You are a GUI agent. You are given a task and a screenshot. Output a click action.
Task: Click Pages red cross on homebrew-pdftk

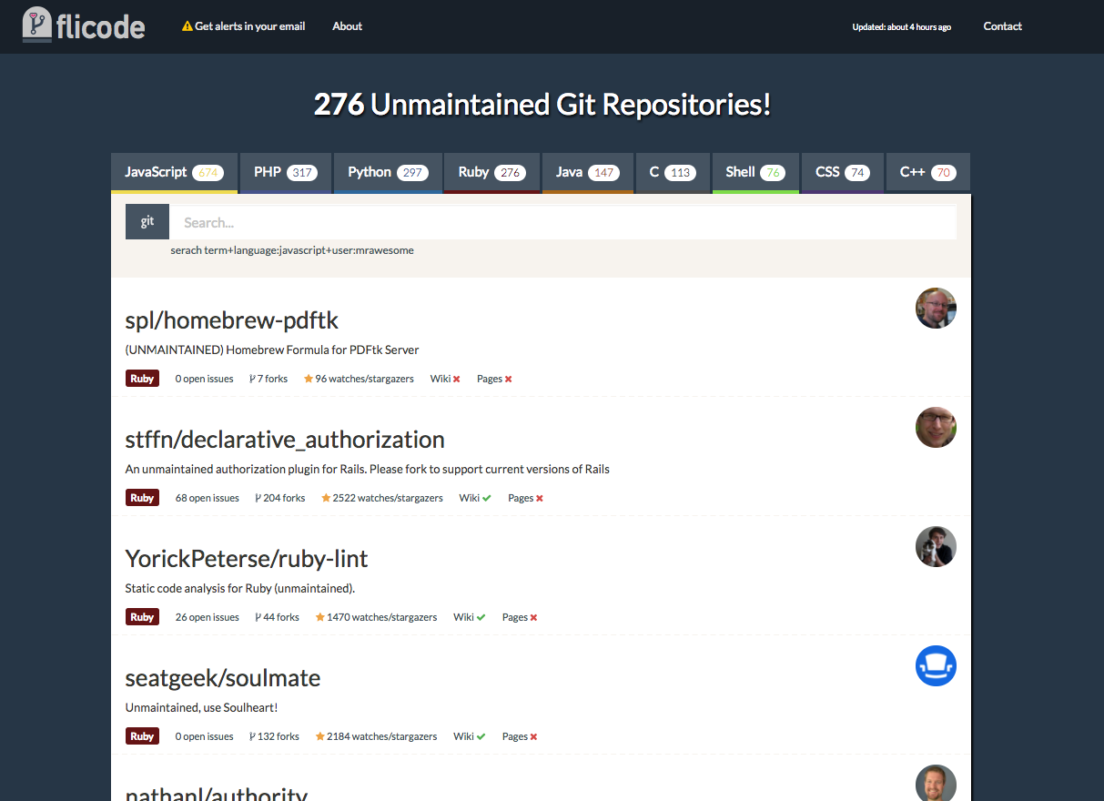coord(508,379)
